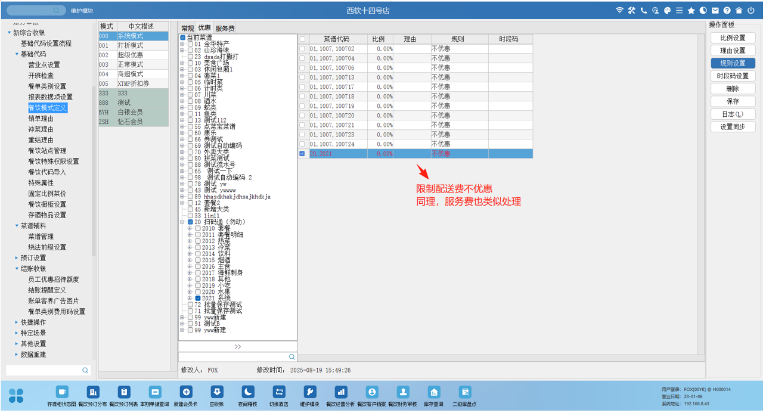Click the search field below the menu tree
This screenshot has width=763, height=413.
click(x=234, y=356)
